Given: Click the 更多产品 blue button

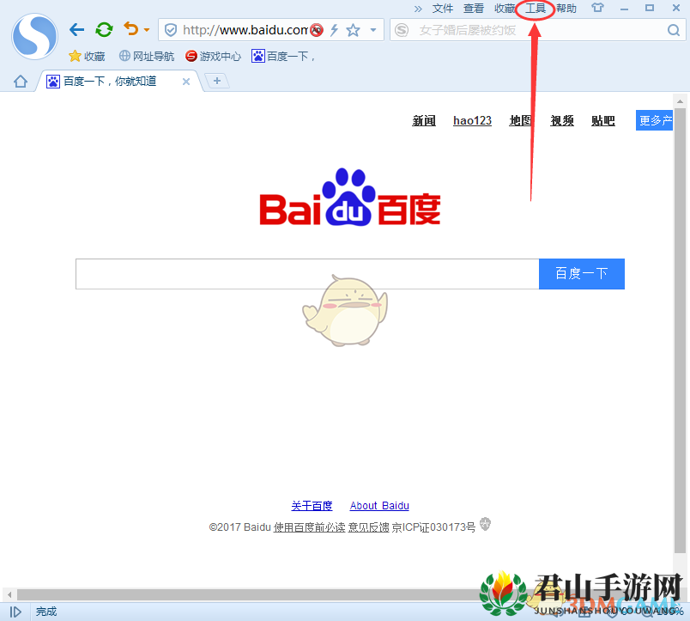Looking at the screenshot, I should tap(654, 120).
